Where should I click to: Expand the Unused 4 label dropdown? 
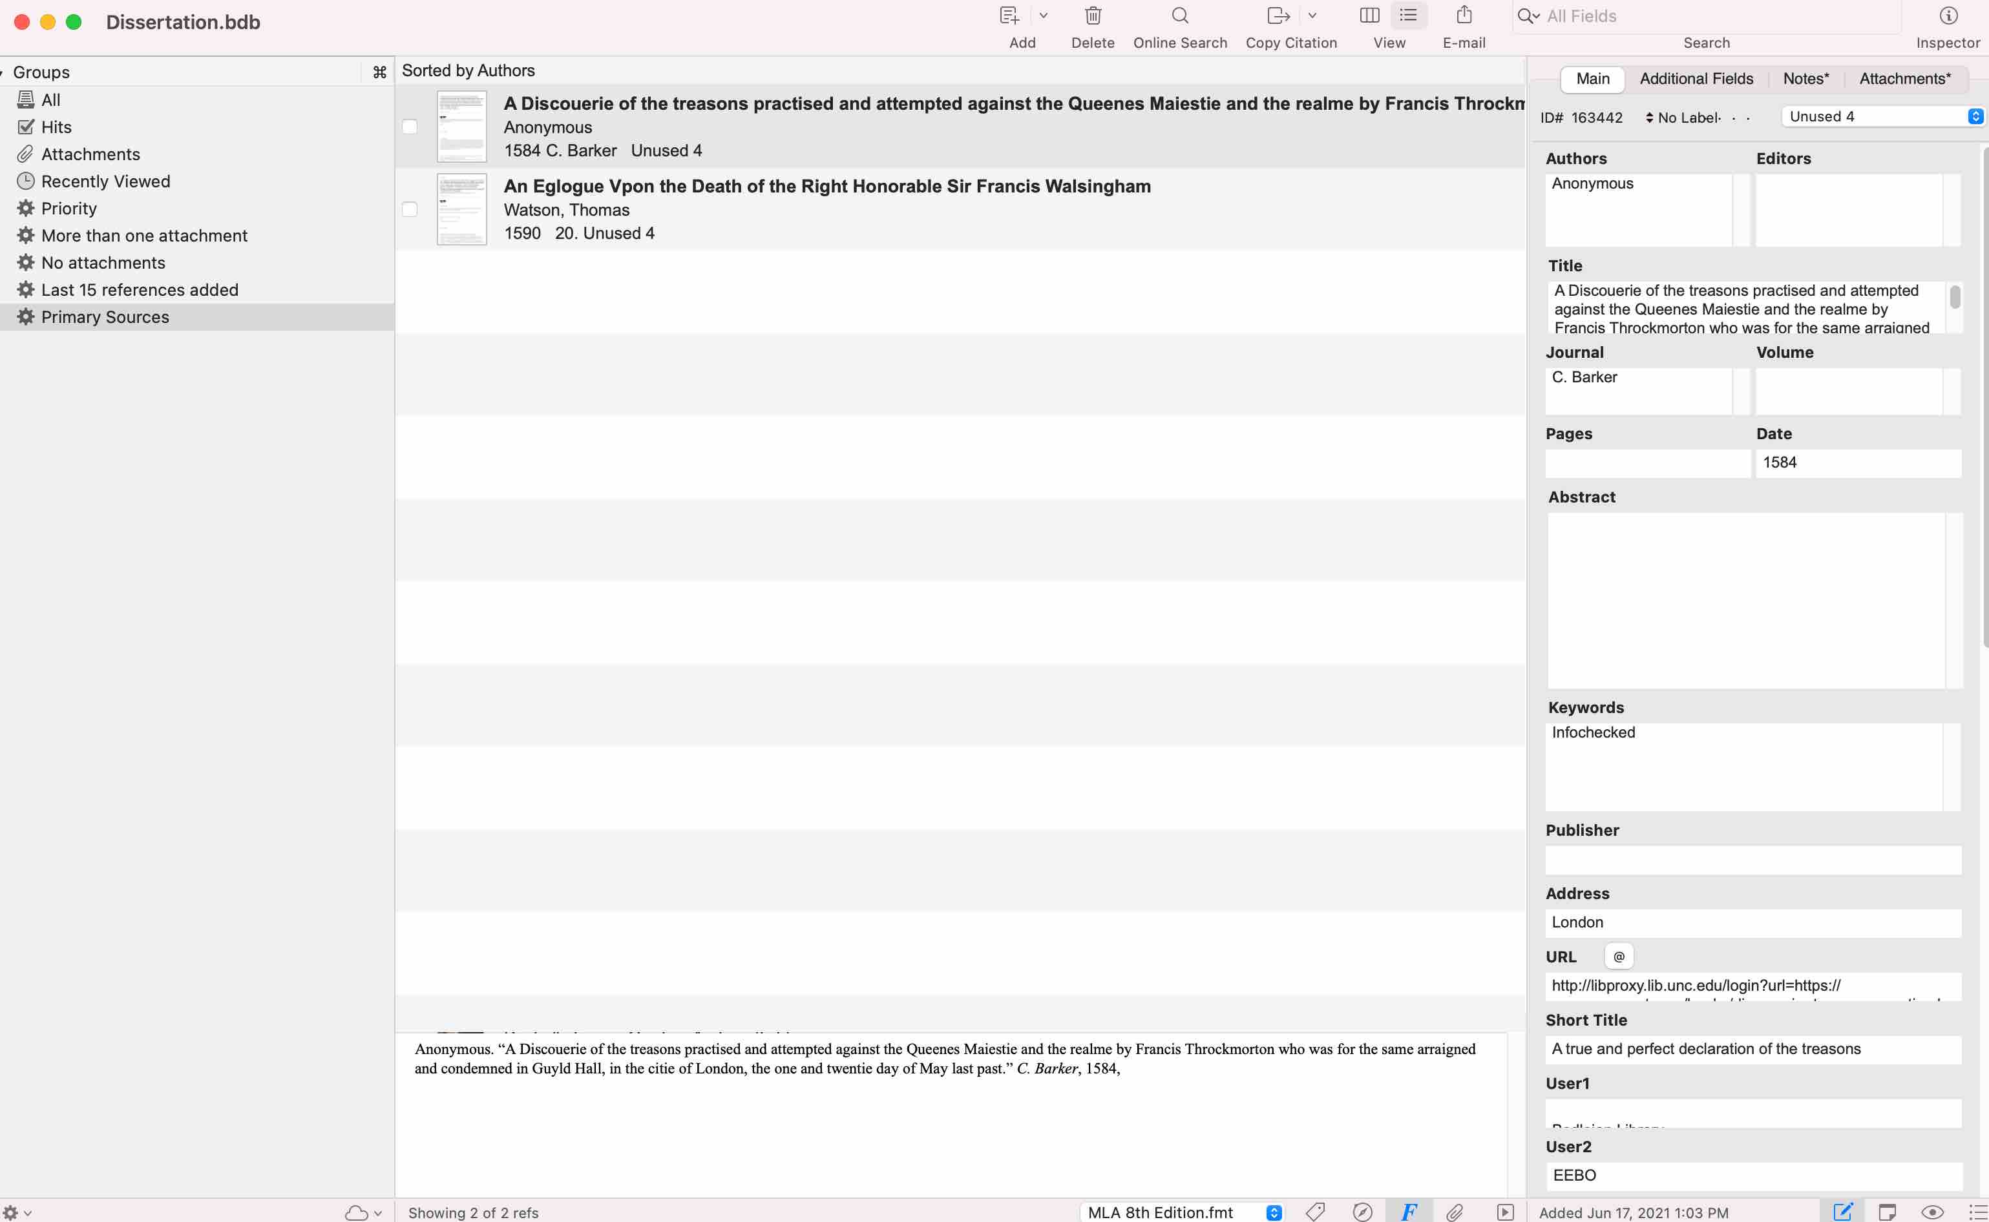coord(1973,116)
